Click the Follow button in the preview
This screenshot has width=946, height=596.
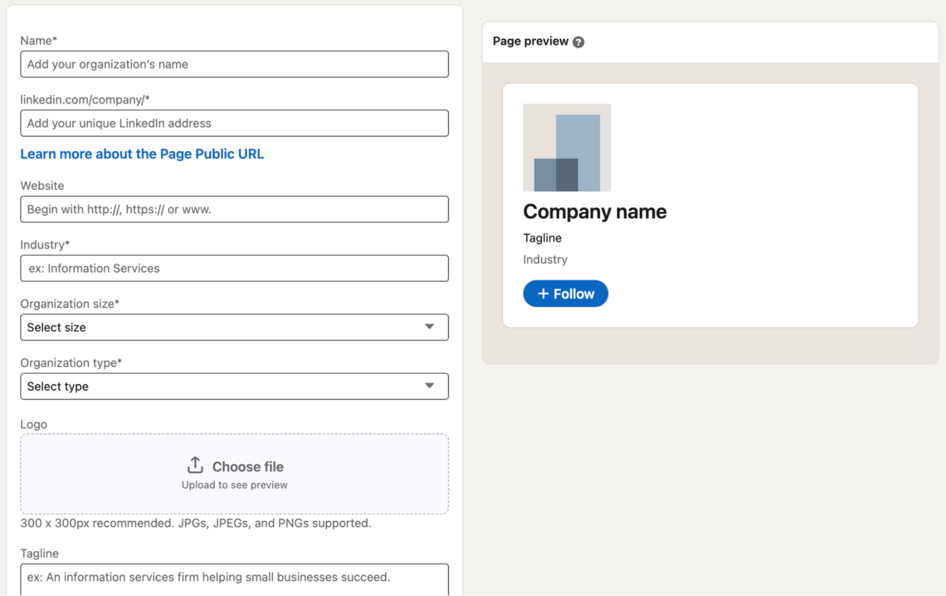tap(565, 294)
